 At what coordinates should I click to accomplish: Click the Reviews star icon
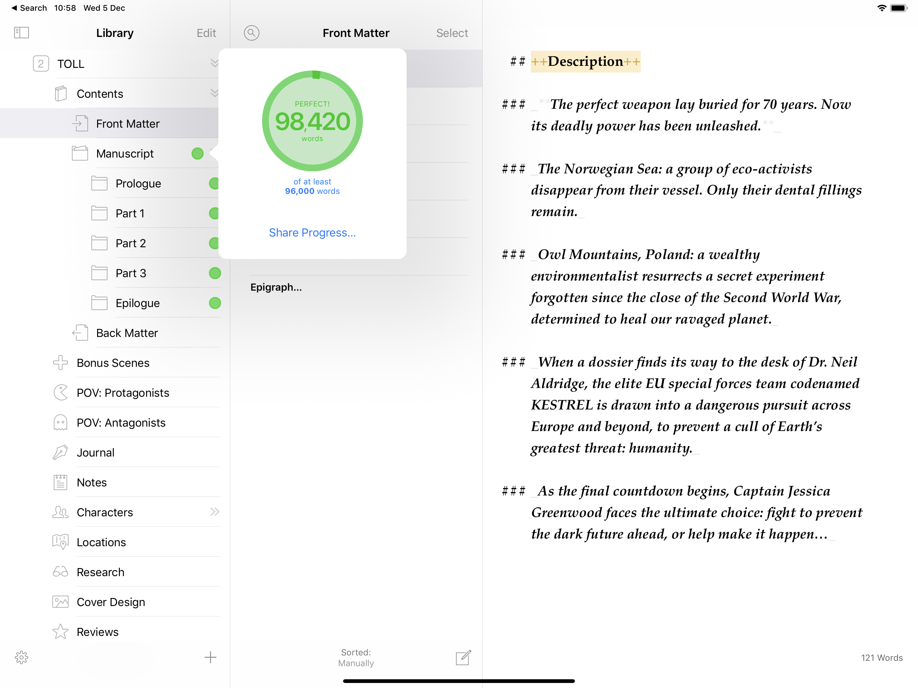click(x=60, y=632)
